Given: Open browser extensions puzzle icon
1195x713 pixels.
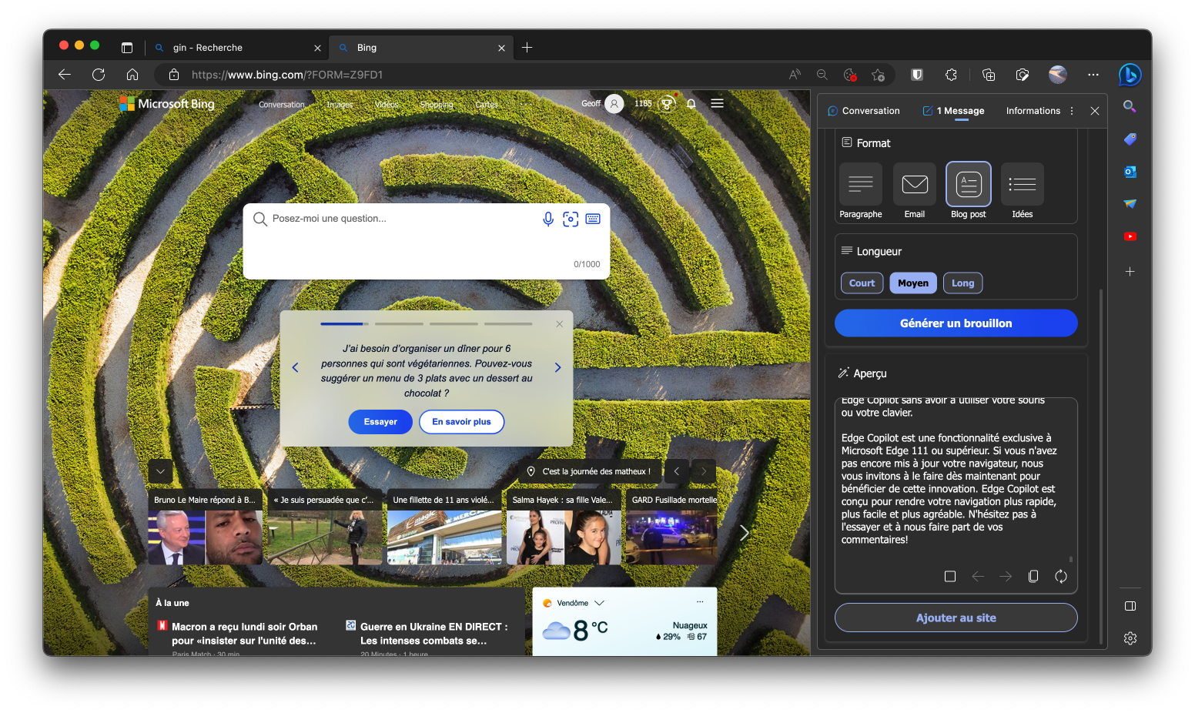Looking at the screenshot, I should (x=951, y=75).
